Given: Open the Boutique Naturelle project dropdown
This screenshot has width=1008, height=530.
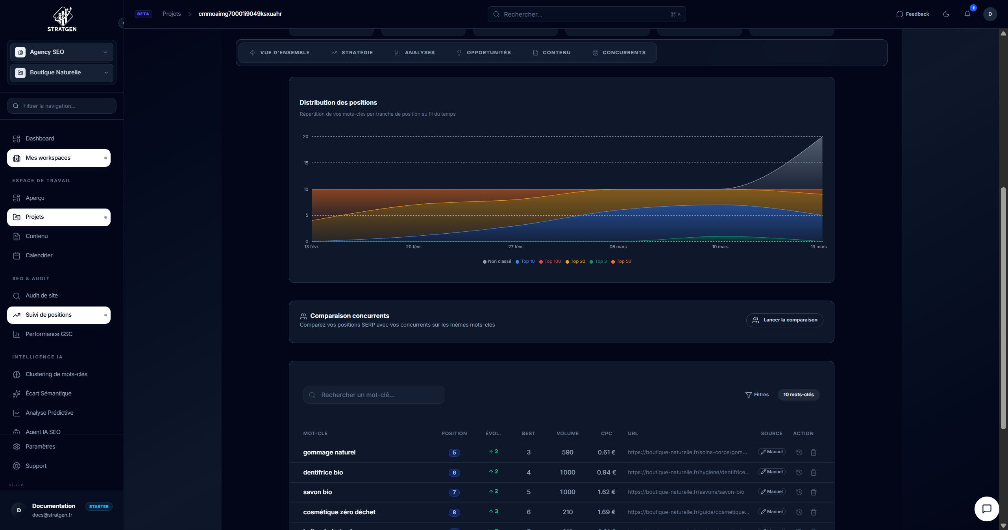Looking at the screenshot, I should (x=62, y=72).
